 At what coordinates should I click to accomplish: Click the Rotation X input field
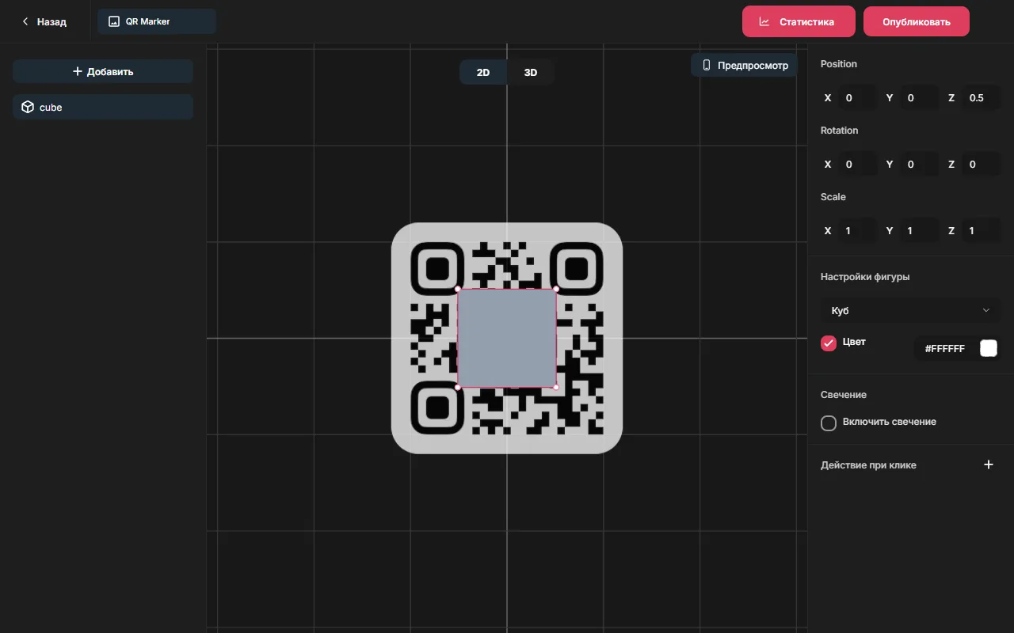pyautogui.click(x=858, y=165)
